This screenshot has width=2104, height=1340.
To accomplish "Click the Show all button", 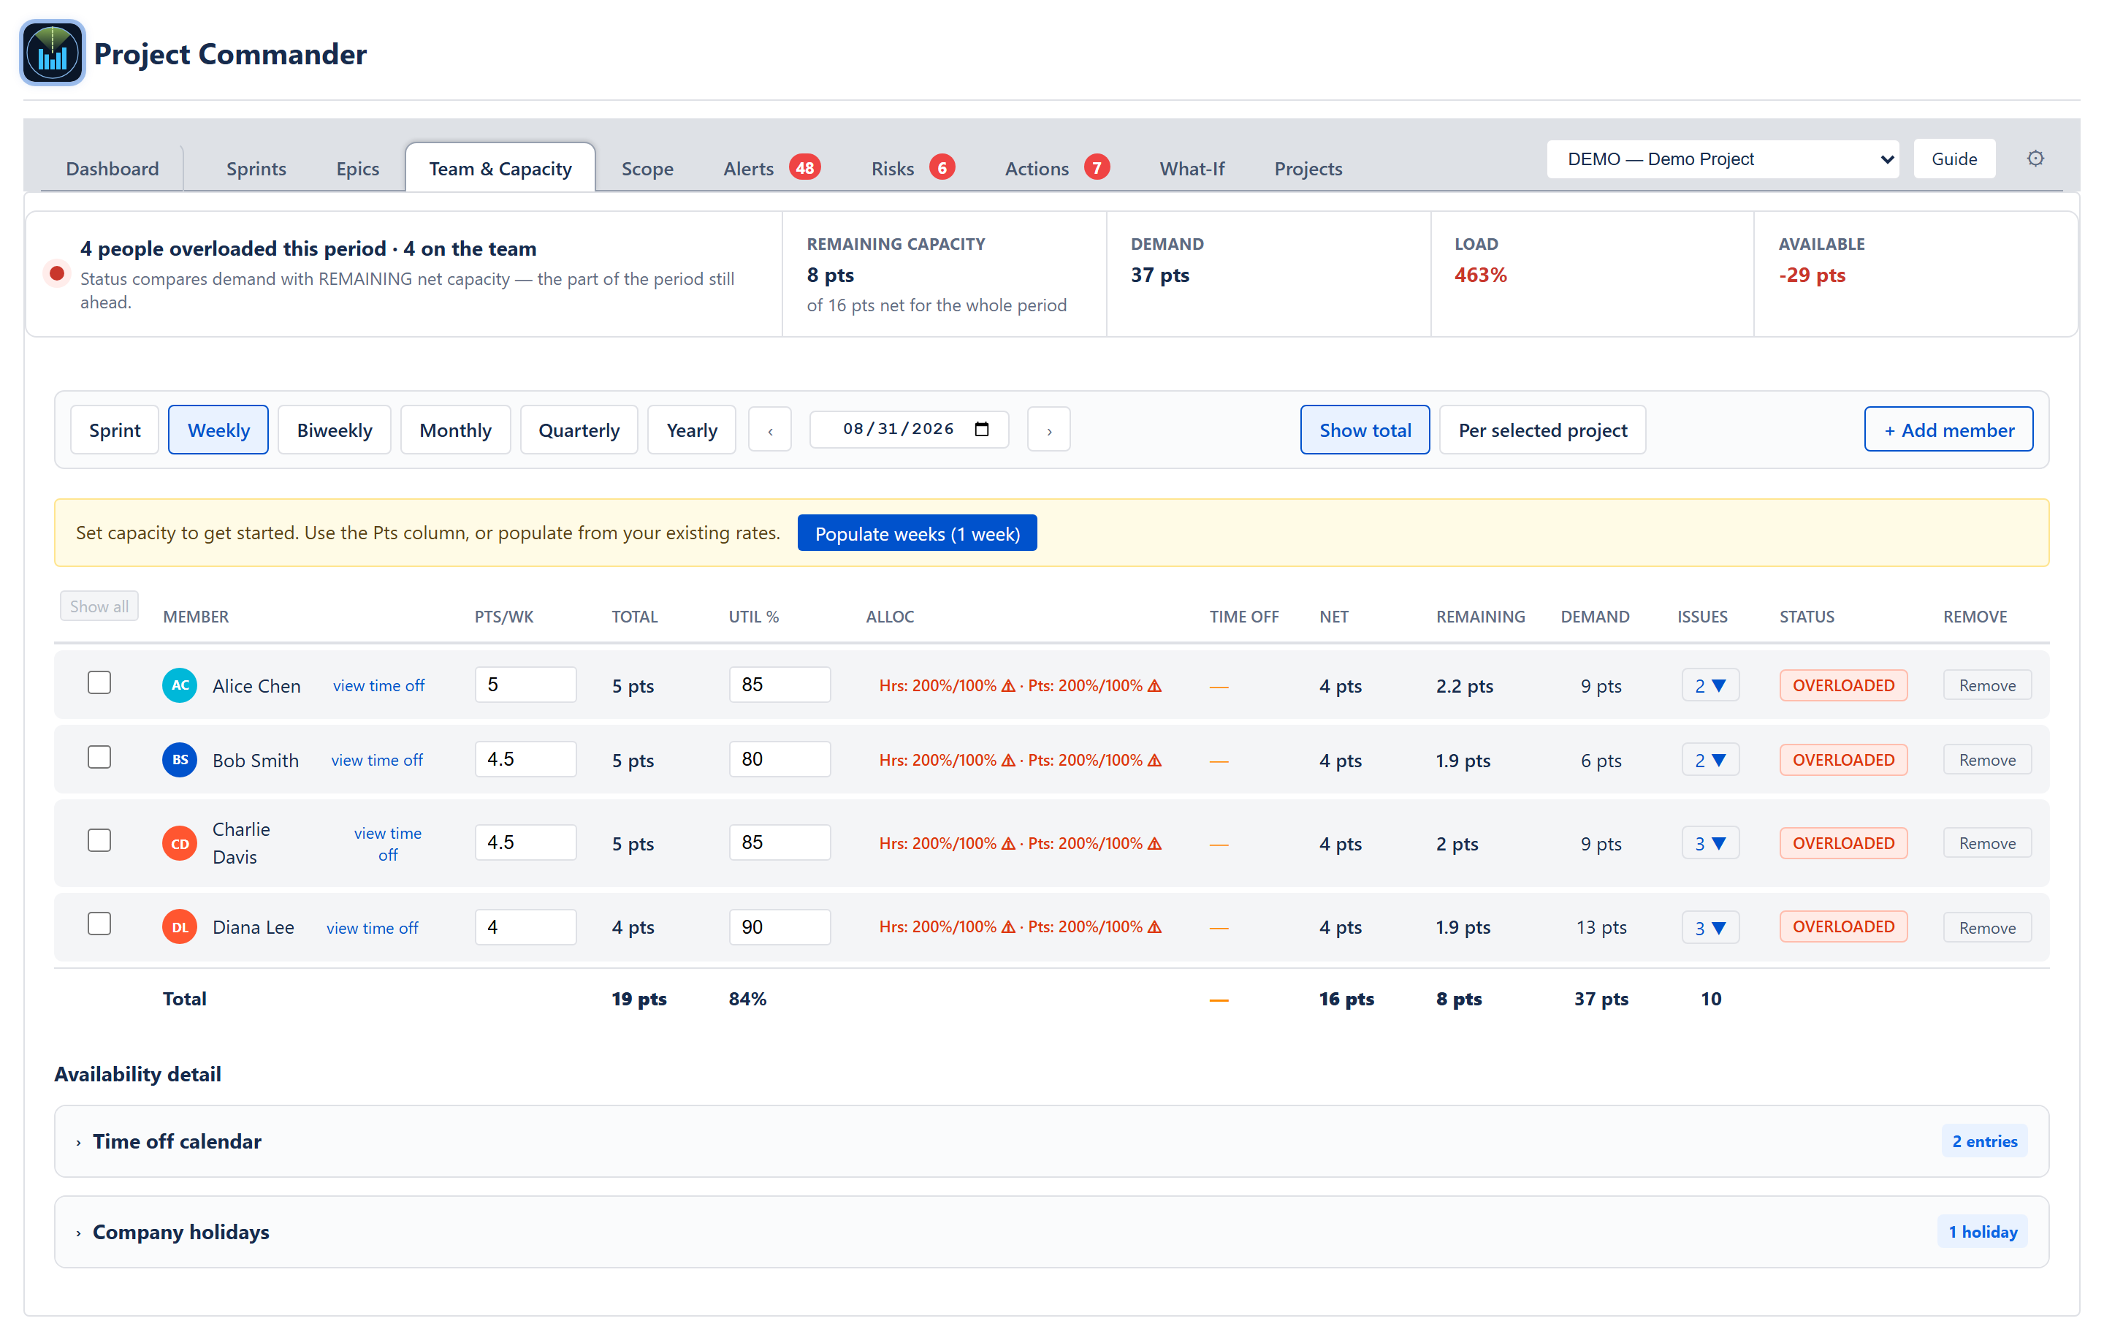I will click(99, 606).
